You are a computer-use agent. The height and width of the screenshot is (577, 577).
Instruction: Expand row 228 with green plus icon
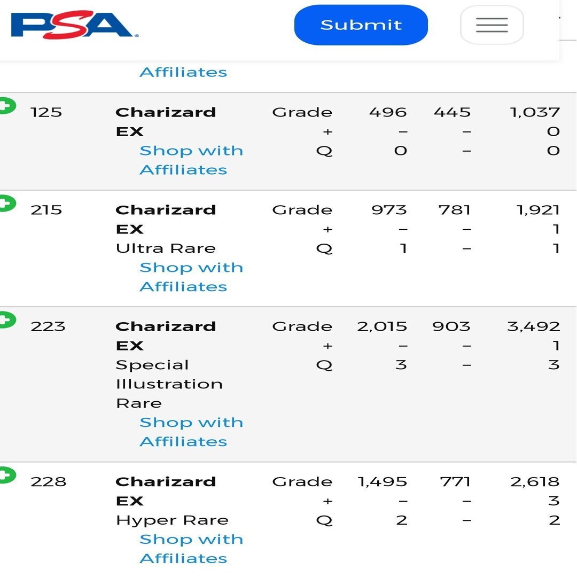point(7,475)
